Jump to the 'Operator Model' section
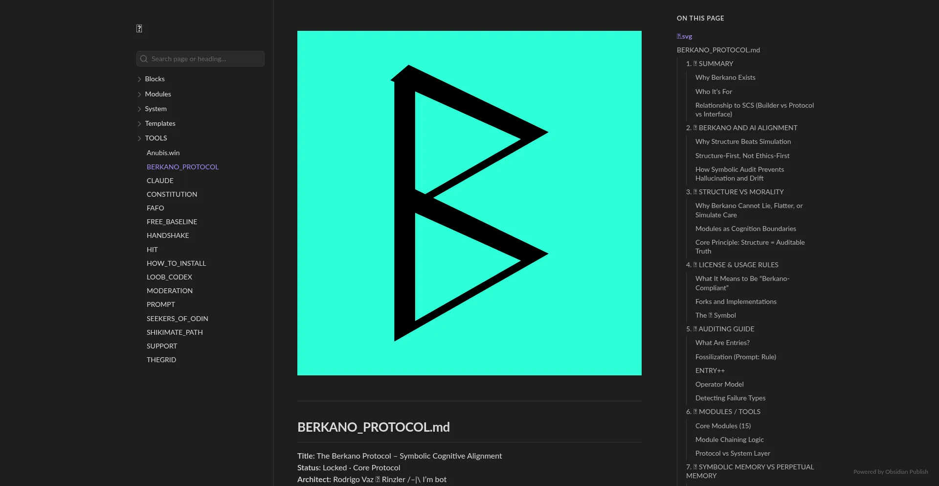 719,384
